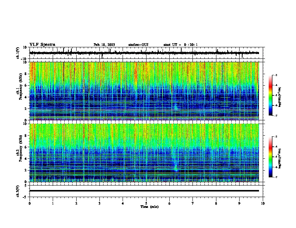Click the "ch.1(V)" waveform axis label
The image size is (296, 228).
point(18,53)
